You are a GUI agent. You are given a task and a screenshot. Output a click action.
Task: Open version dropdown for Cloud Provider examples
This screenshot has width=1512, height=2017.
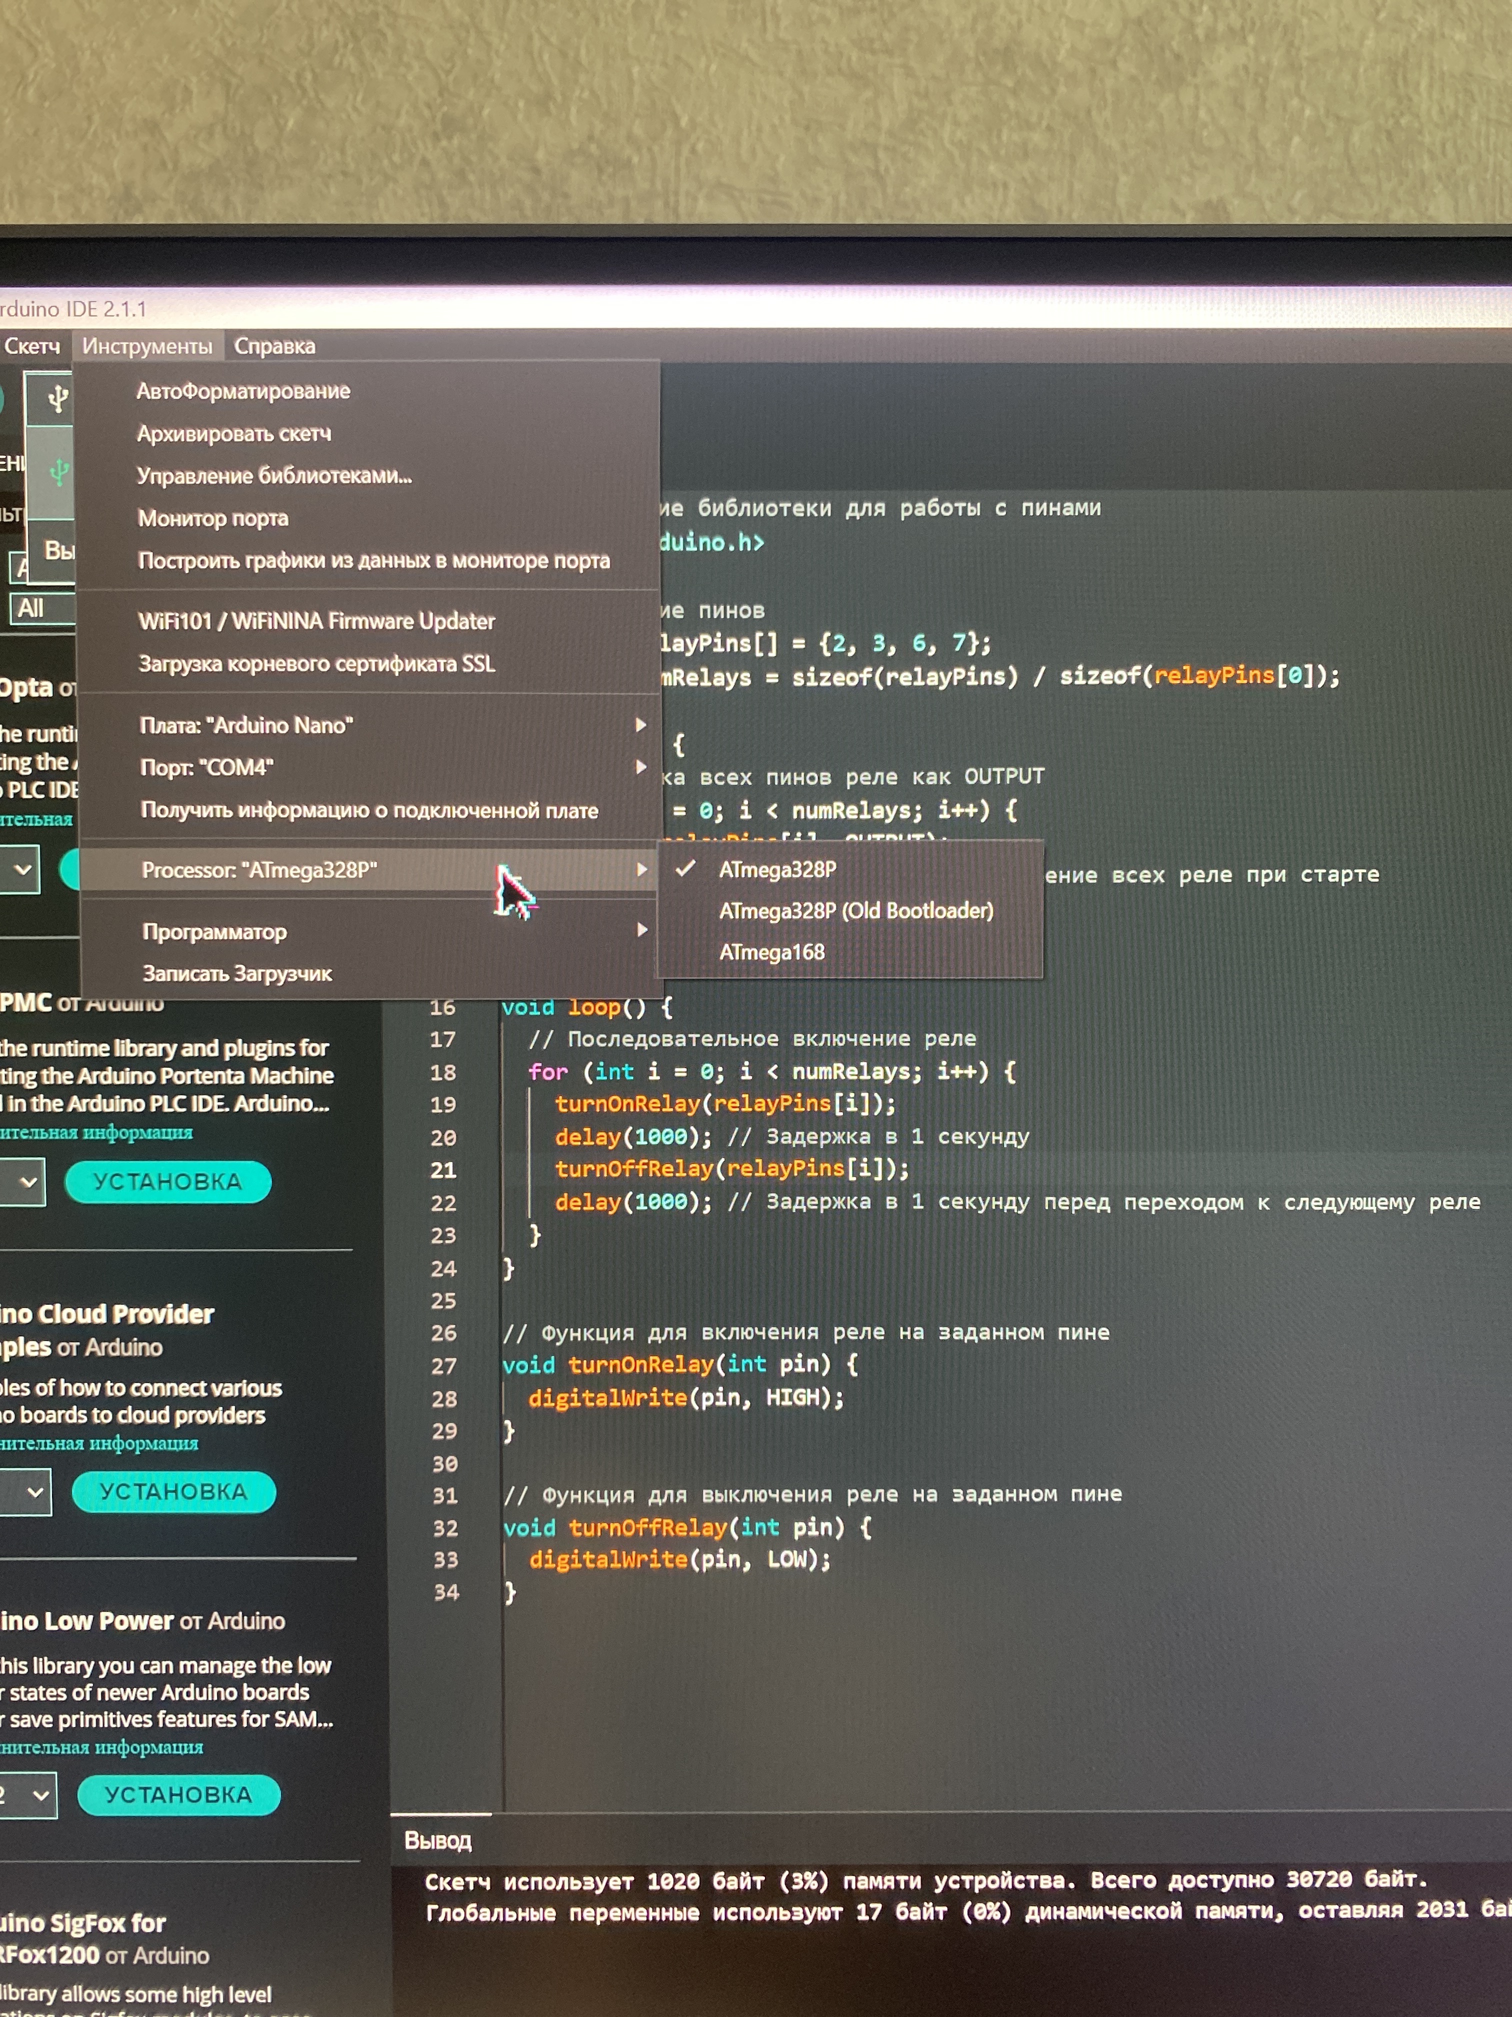tap(25, 1493)
